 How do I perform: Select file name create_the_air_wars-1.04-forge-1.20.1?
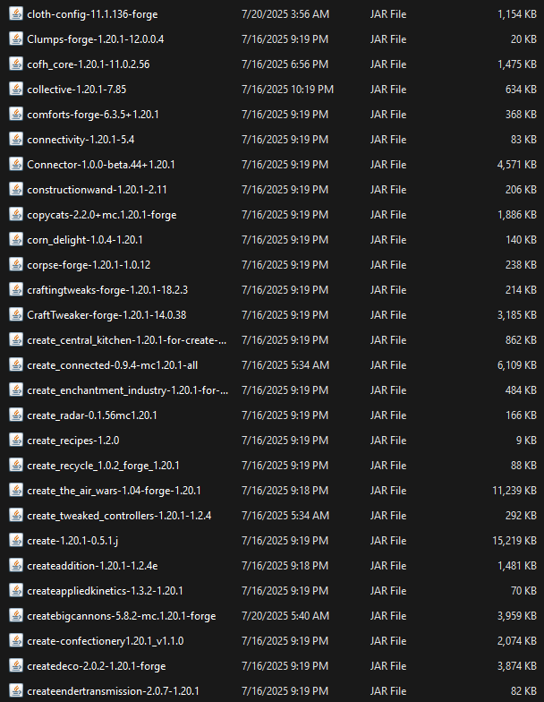tap(114, 491)
